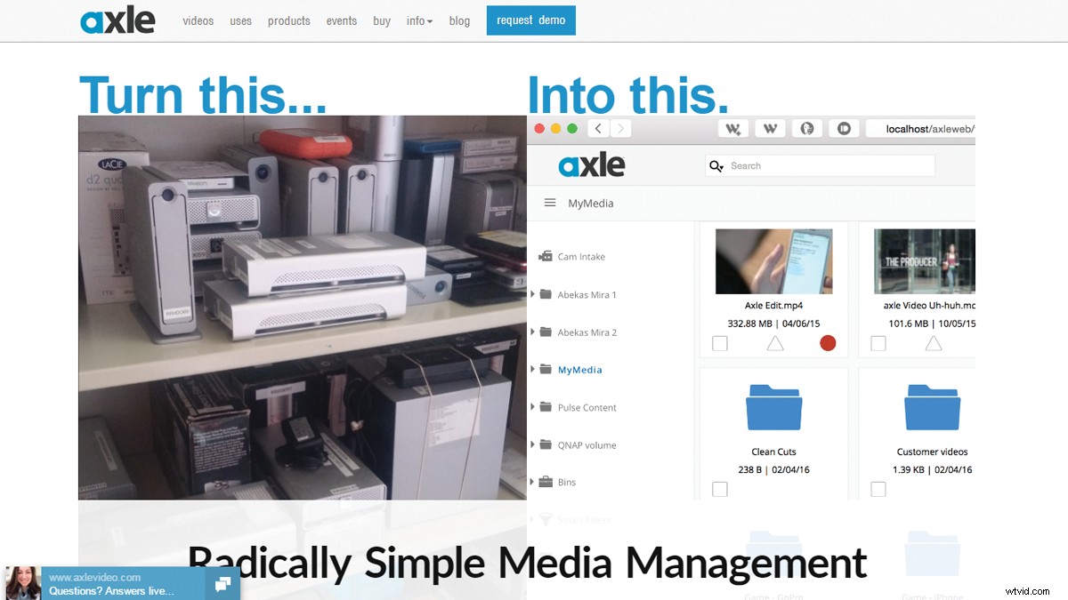Check the Customer videos checkbox
The height and width of the screenshot is (600, 1068).
tap(878, 489)
